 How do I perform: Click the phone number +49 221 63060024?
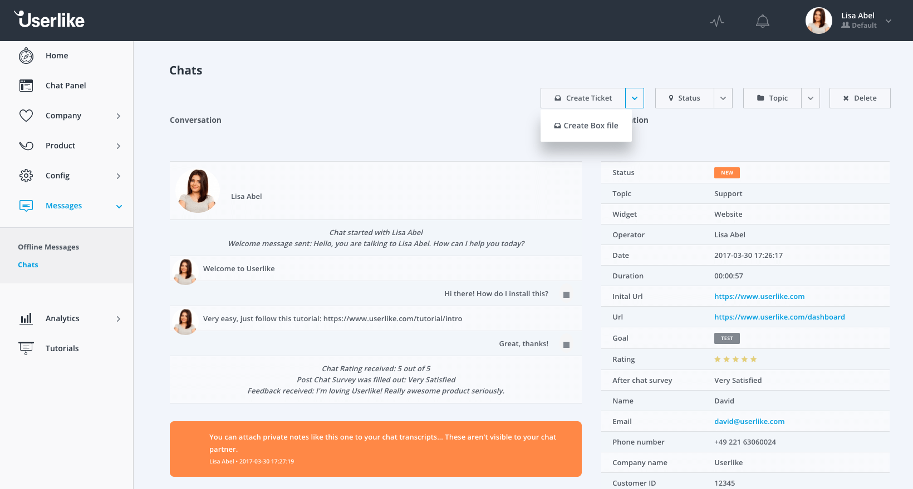[x=745, y=442]
